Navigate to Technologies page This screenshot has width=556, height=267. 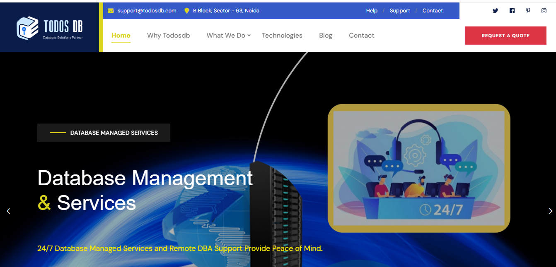pos(282,36)
